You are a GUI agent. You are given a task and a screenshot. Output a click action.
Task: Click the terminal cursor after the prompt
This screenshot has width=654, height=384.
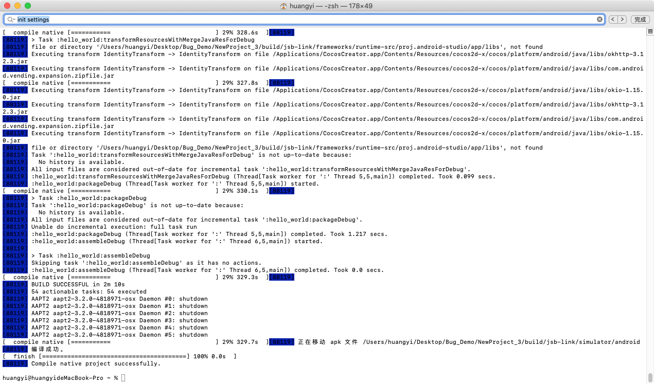click(123, 378)
